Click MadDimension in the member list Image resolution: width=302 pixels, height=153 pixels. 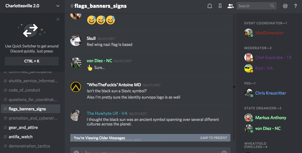click(x=269, y=33)
